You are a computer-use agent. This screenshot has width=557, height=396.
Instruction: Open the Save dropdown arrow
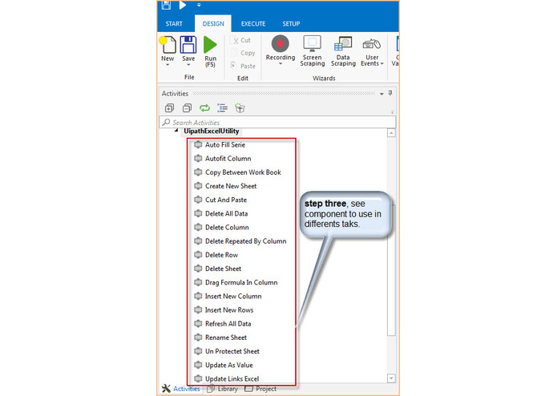188,65
